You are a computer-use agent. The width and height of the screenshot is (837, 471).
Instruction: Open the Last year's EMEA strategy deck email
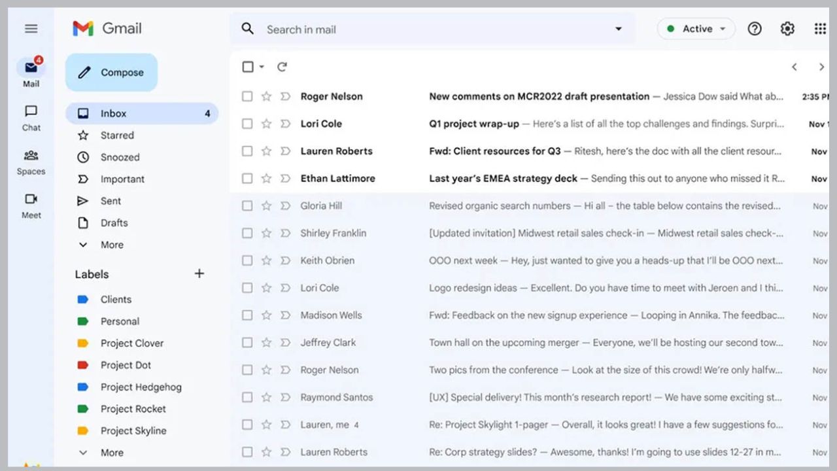pos(530,179)
